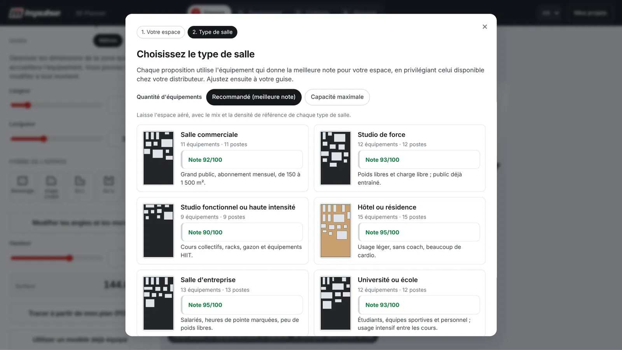Select the Hôtel ou résidence layout thumbnail
The width and height of the screenshot is (622, 350).
[x=335, y=231]
